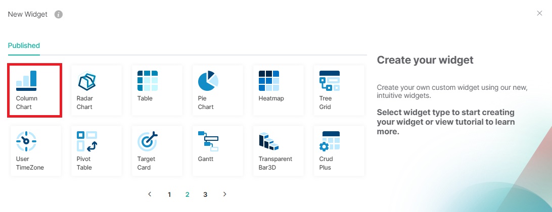
Task: Choose the Radar Chart widget
Action: tap(96, 90)
